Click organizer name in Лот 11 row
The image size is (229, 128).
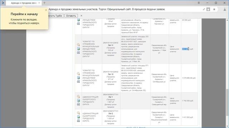[x=91, y=49]
